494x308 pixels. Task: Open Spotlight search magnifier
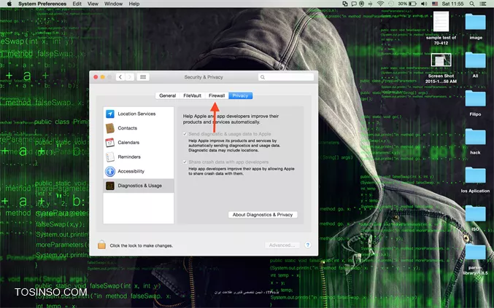[x=472, y=4]
